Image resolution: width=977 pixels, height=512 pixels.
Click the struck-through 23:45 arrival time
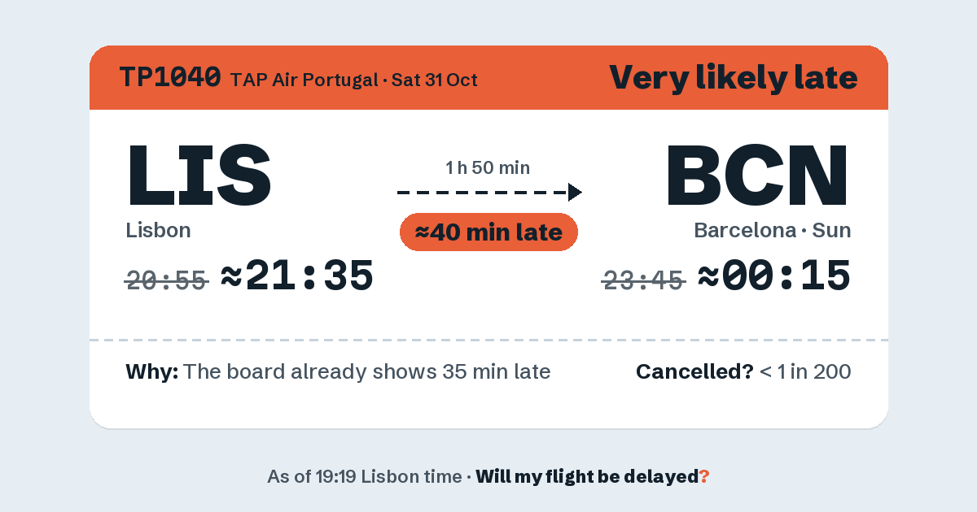tap(643, 280)
